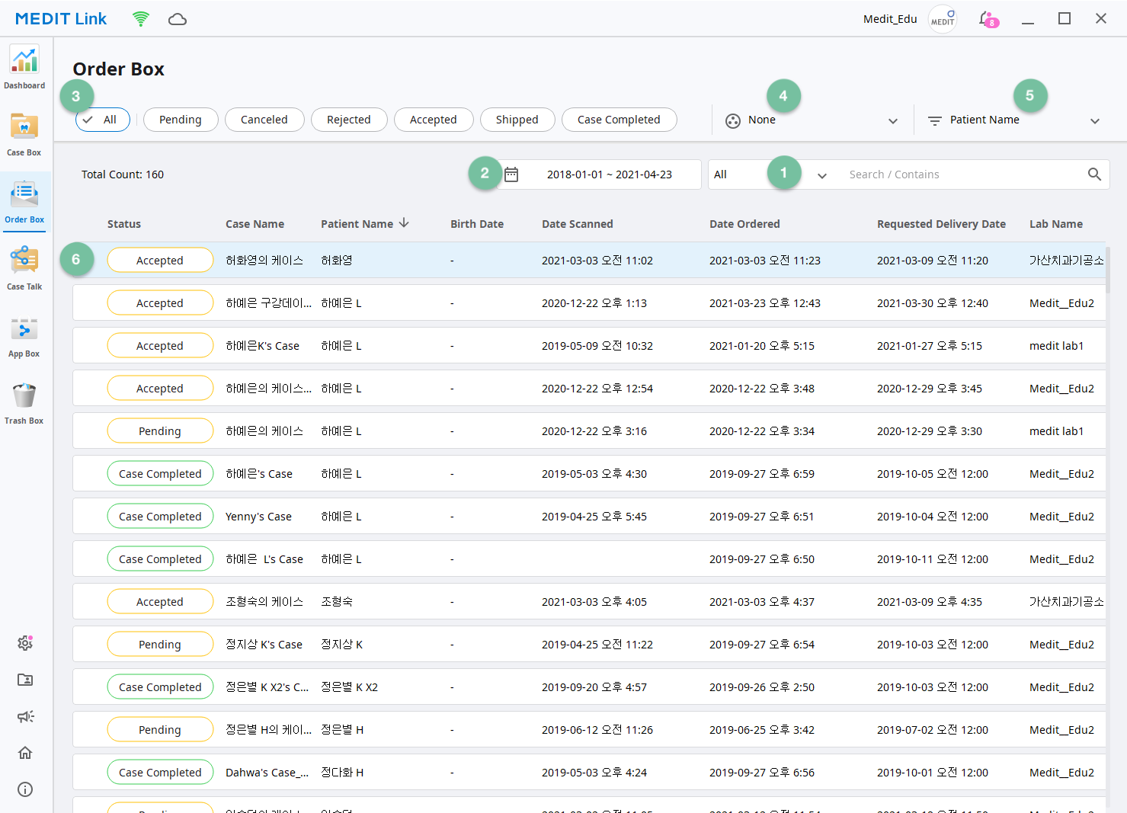Run search with the magnifier icon
The image size is (1127, 813).
(1094, 174)
